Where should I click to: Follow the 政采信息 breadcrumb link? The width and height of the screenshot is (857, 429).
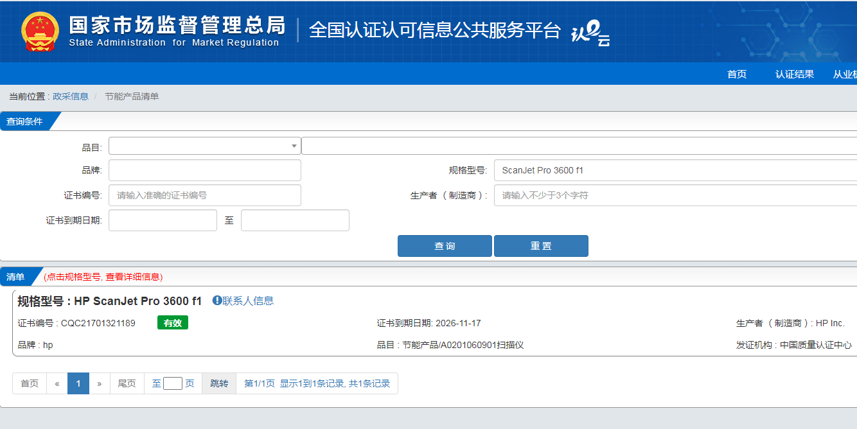click(x=71, y=96)
